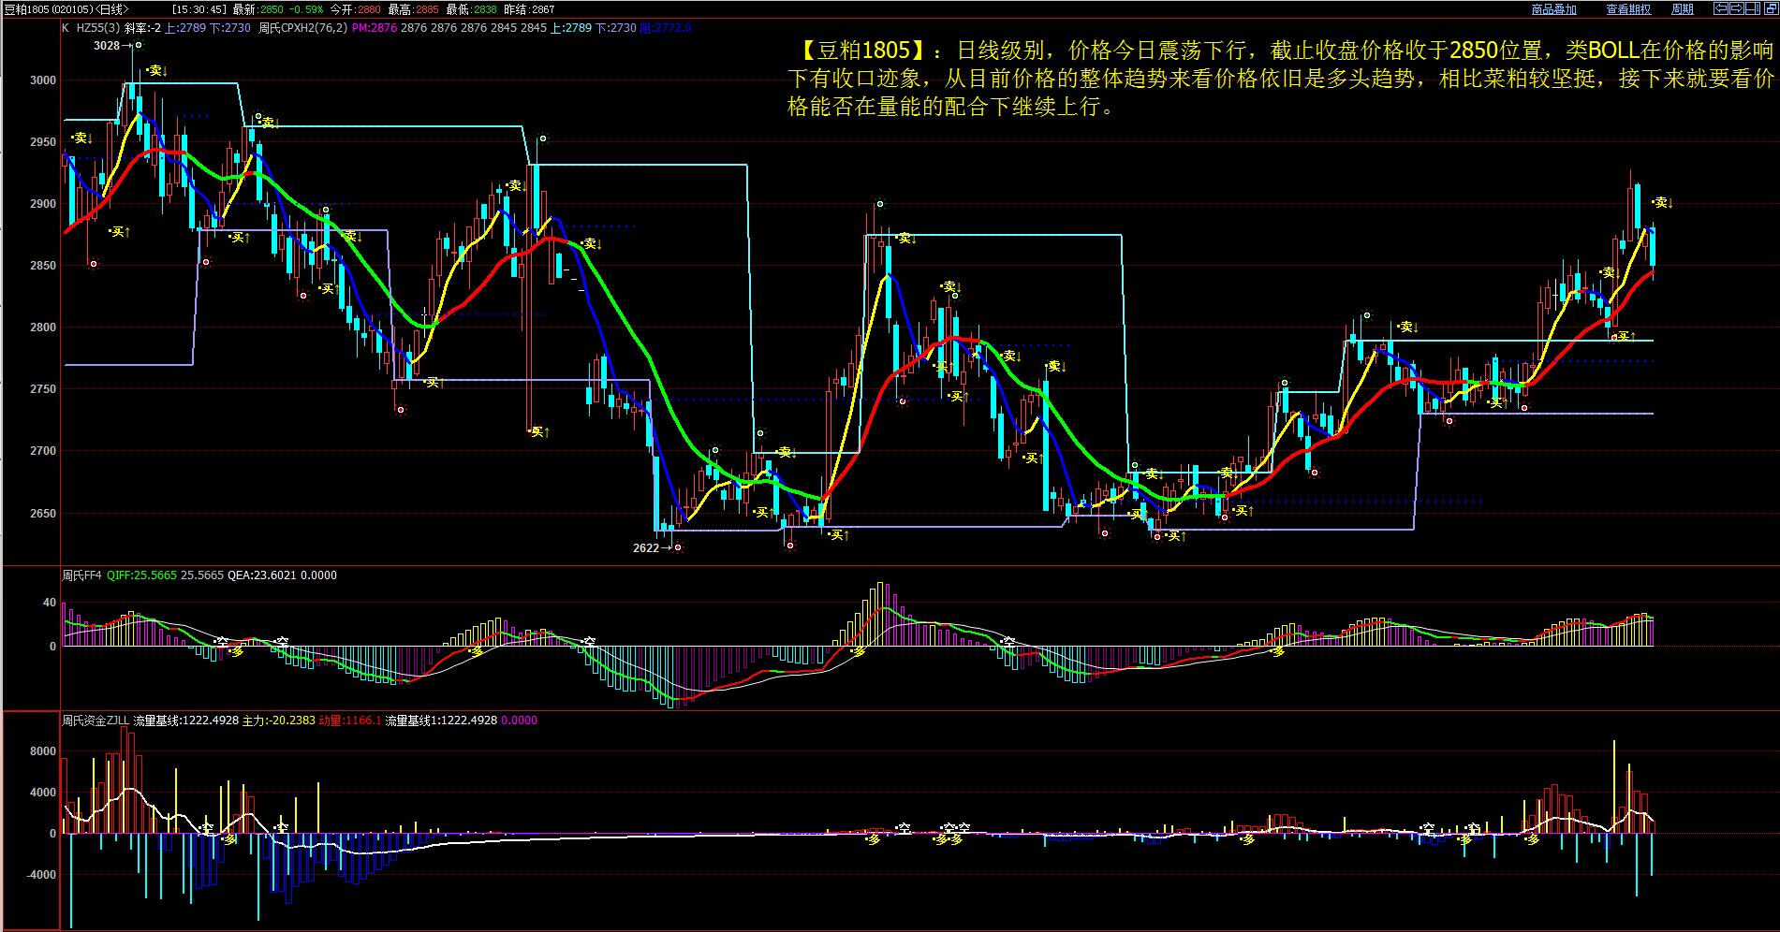Click the 2800 price axis label
Viewport: 1780px width, 932px height.
43,328
